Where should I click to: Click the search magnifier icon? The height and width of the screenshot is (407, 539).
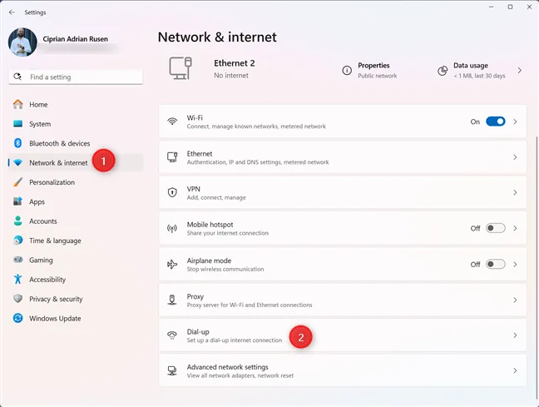17,77
